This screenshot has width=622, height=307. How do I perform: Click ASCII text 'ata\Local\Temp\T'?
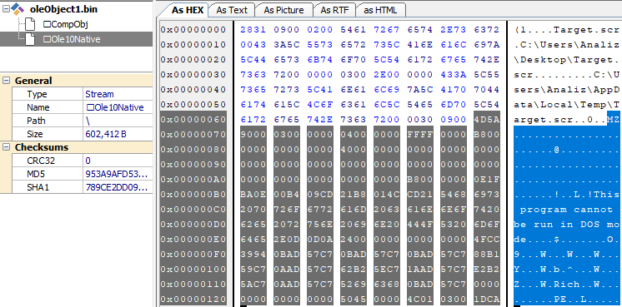[567, 105]
